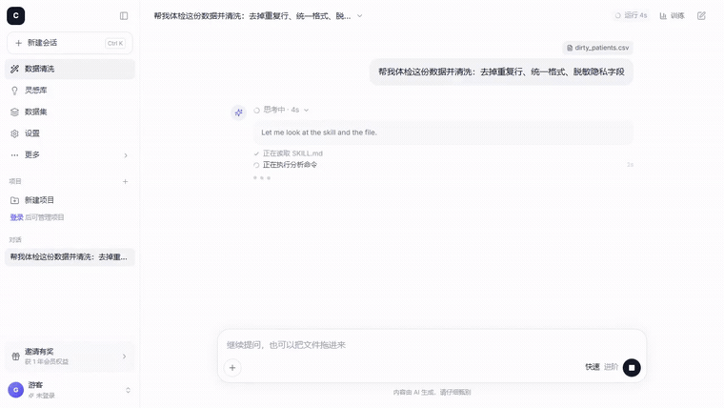Collapse the sidebar with the panel icon
The image size is (724, 408).
pos(124,15)
